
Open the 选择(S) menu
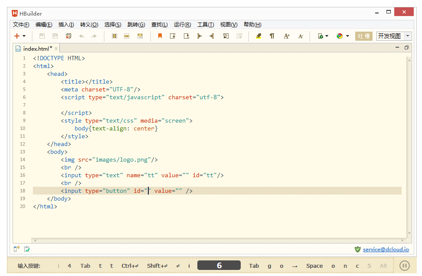point(113,25)
